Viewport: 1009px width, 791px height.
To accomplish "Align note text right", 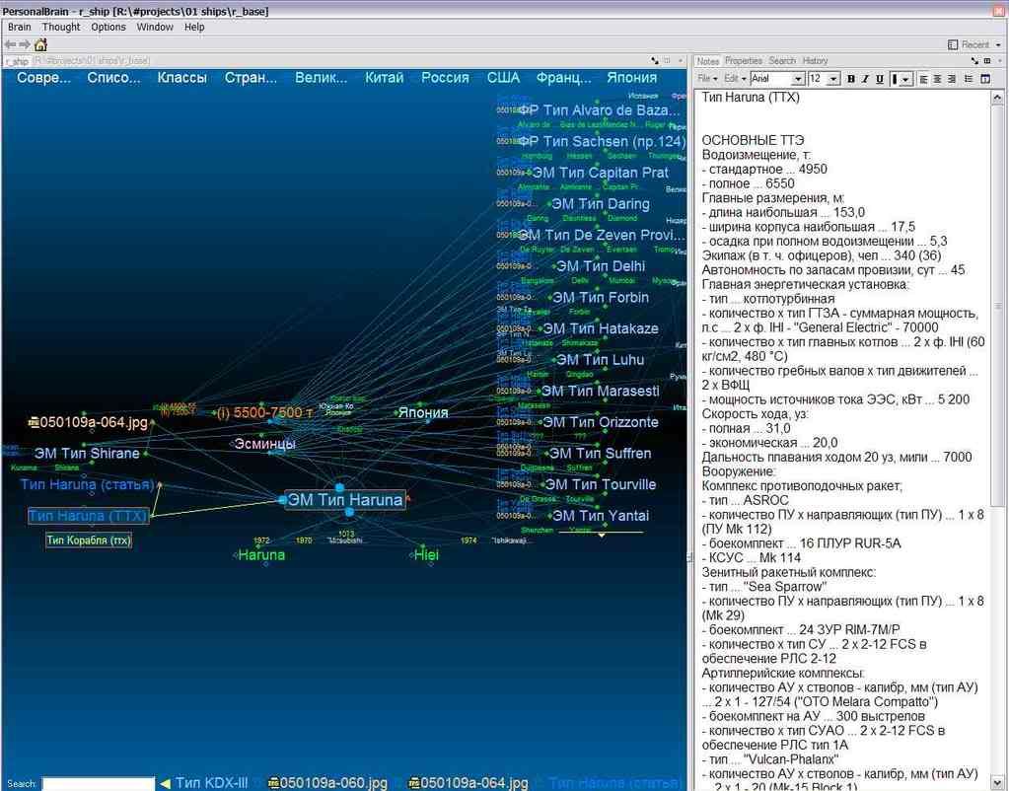I will click(x=952, y=79).
